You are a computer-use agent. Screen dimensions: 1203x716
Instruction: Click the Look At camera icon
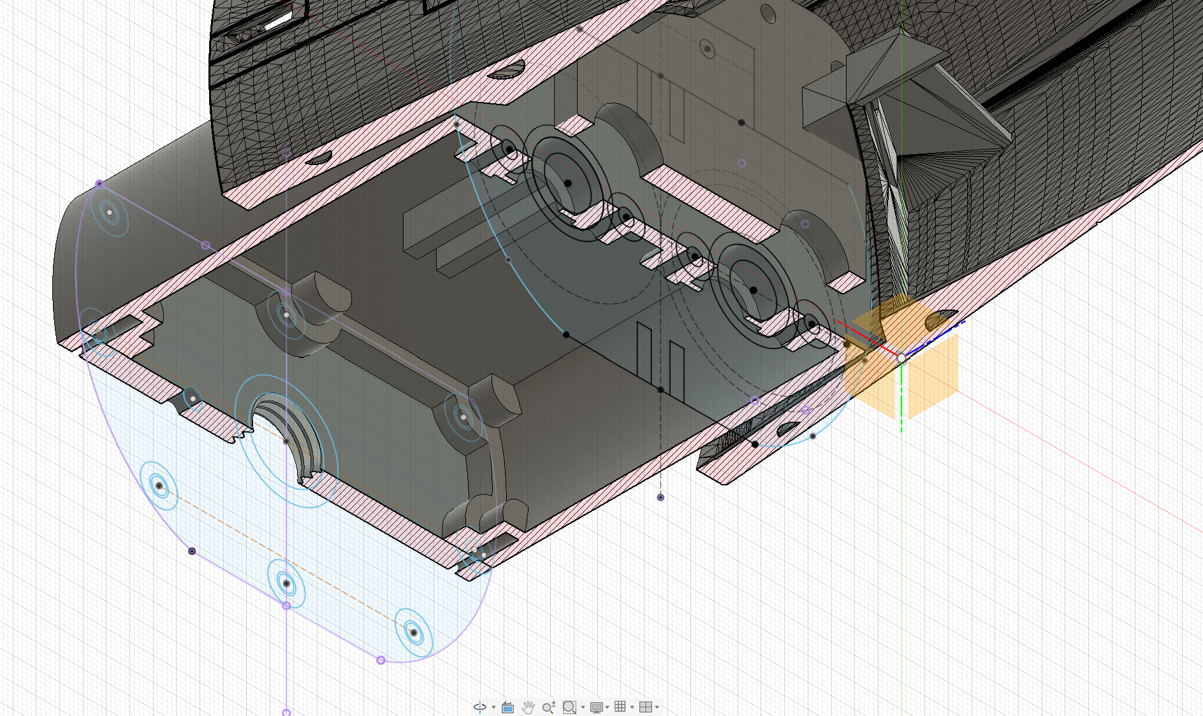507,707
